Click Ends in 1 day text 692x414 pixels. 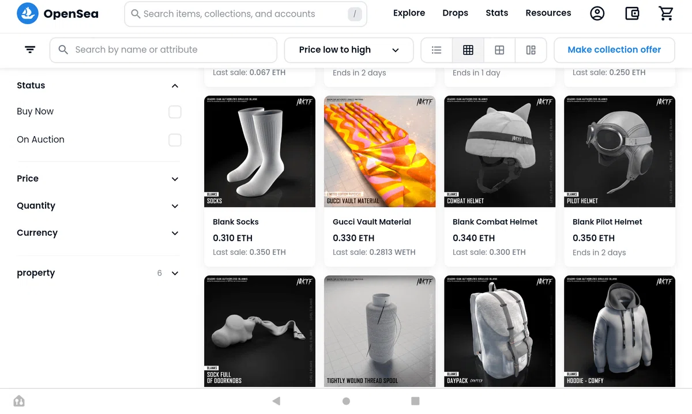[476, 73]
